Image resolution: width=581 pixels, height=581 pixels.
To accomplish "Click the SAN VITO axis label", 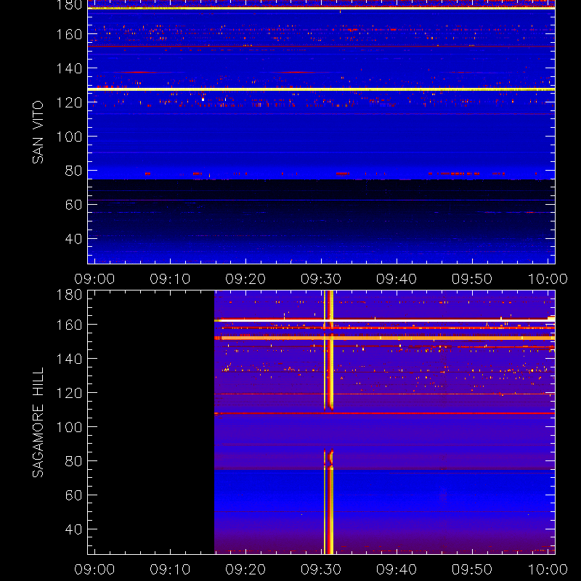I will pyautogui.click(x=38, y=132).
